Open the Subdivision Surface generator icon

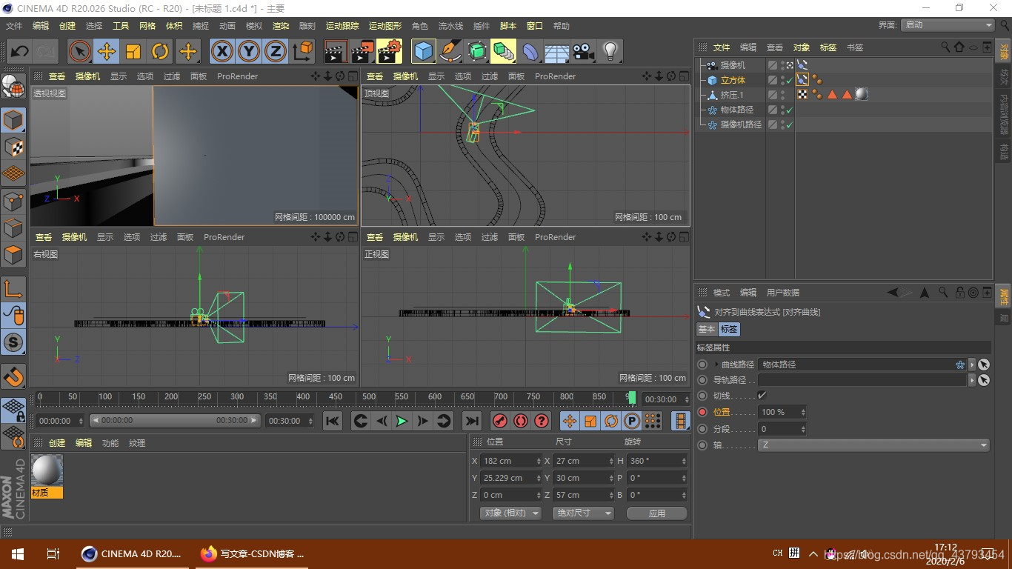tap(478, 51)
